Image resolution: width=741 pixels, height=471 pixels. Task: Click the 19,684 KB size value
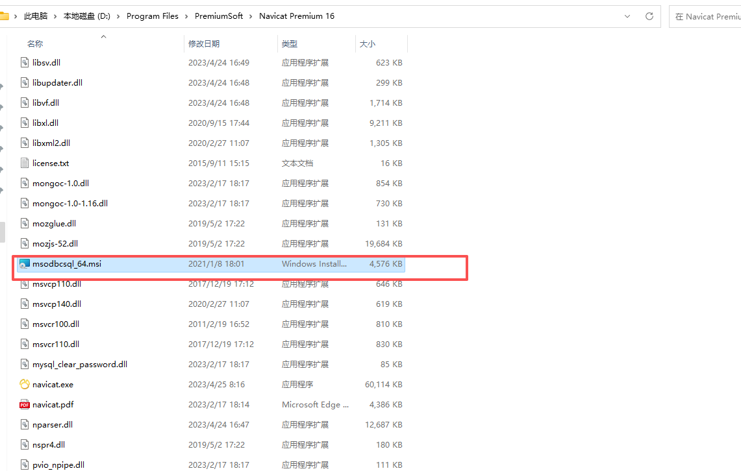coord(383,243)
